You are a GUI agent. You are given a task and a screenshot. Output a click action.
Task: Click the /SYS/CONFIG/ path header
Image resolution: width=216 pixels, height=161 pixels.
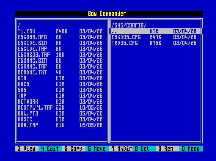pyautogui.click(x=129, y=25)
